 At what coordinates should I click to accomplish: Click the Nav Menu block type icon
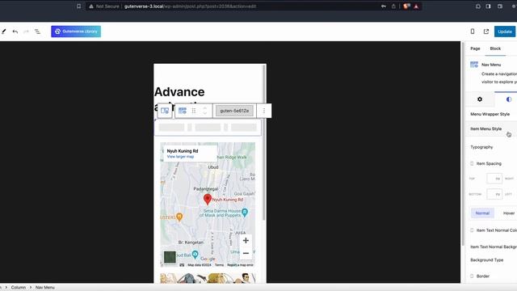[x=183, y=111]
